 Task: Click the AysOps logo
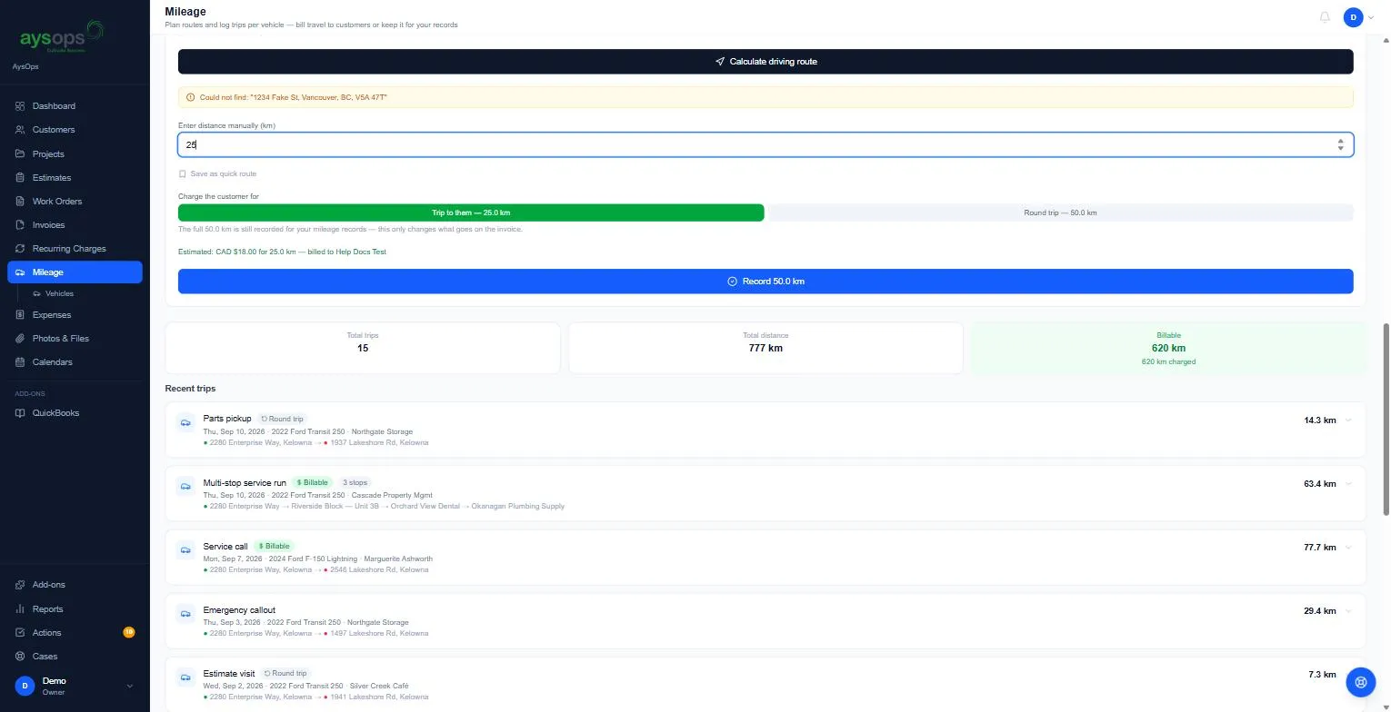point(61,37)
